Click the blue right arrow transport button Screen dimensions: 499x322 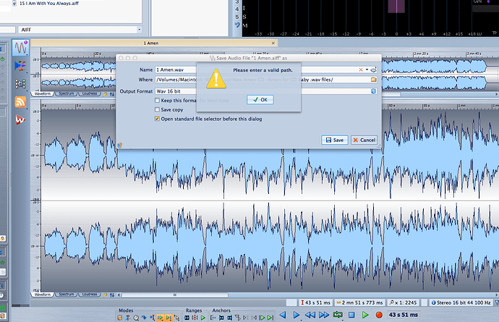pos(297,315)
